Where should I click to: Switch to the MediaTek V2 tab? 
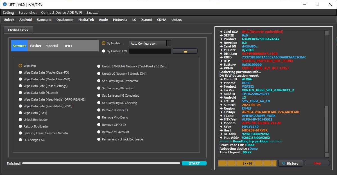pyautogui.click(x=18, y=30)
